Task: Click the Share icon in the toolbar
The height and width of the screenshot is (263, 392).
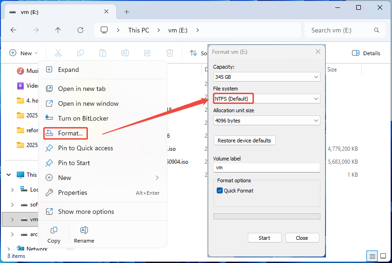Action: pos(147,53)
